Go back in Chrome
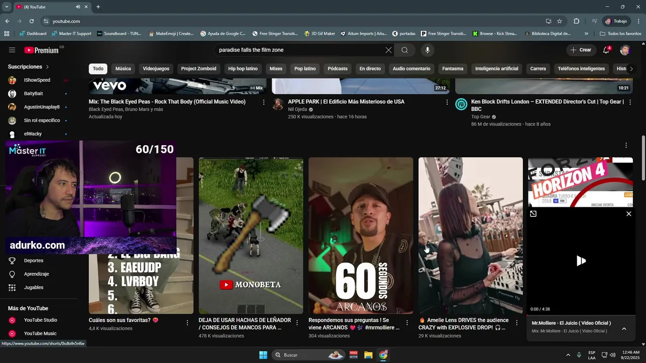 click(7, 21)
